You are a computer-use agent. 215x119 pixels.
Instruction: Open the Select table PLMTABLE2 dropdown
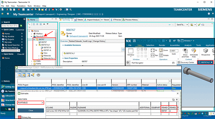[x=43, y=103]
